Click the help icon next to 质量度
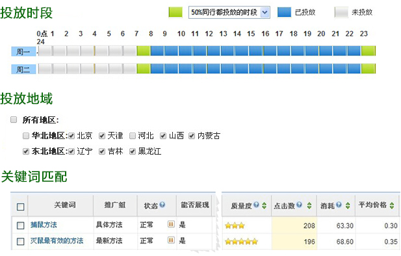 tap(256, 205)
